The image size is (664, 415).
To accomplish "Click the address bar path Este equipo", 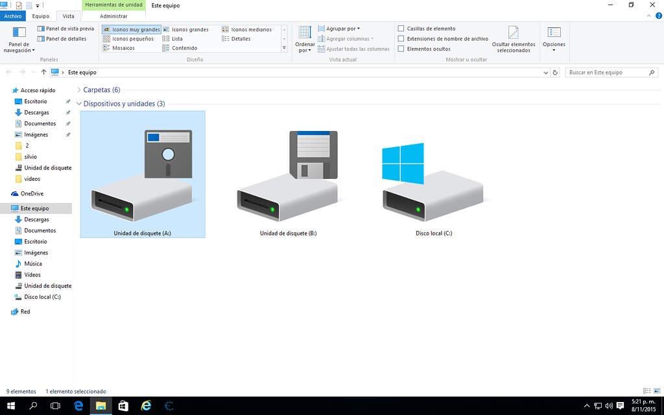I will click(x=82, y=73).
